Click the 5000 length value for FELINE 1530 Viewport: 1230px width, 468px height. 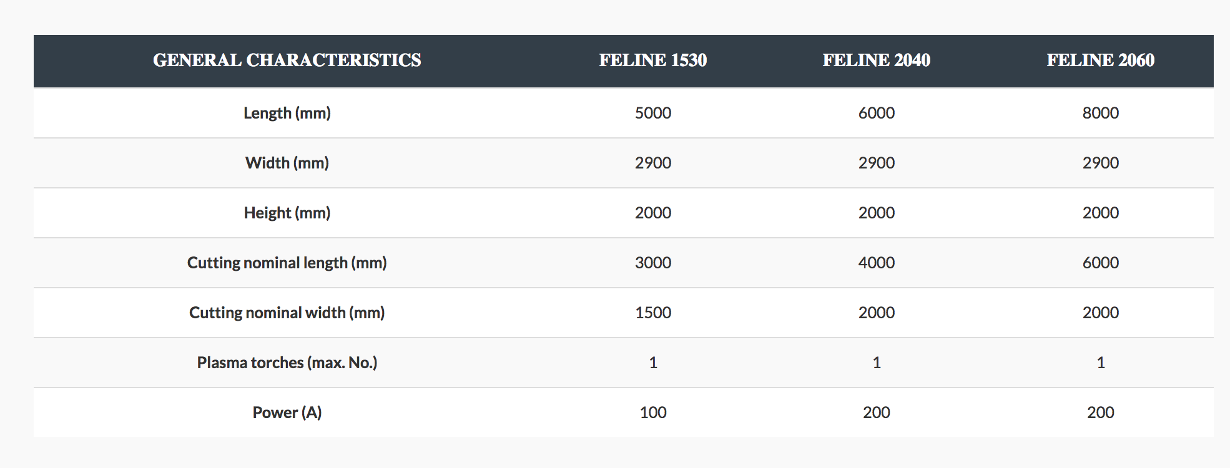653,113
